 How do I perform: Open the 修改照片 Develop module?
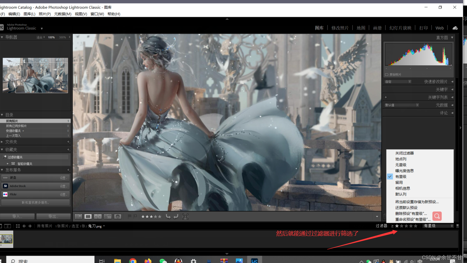[x=340, y=28]
